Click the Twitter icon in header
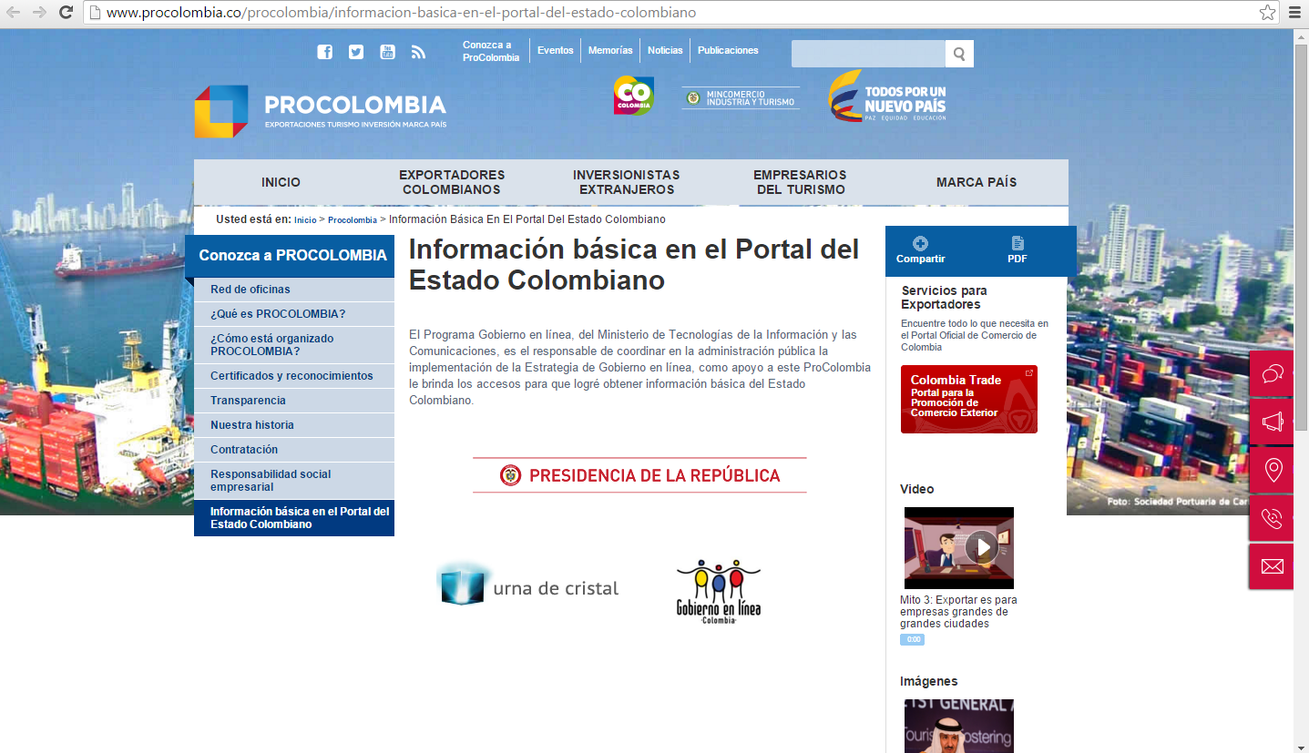The height and width of the screenshot is (753, 1309). (x=356, y=52)
